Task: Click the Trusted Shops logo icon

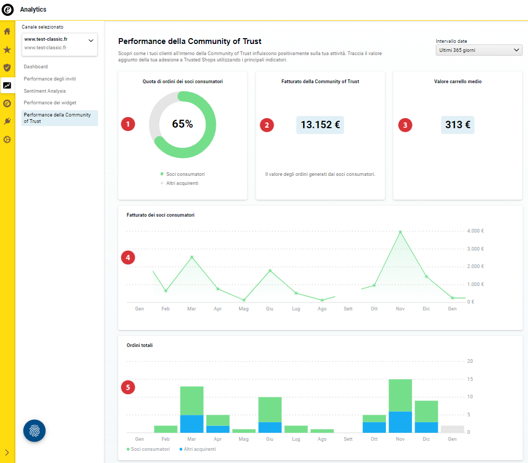Action: pyautogui.click(x=7, y=10)
